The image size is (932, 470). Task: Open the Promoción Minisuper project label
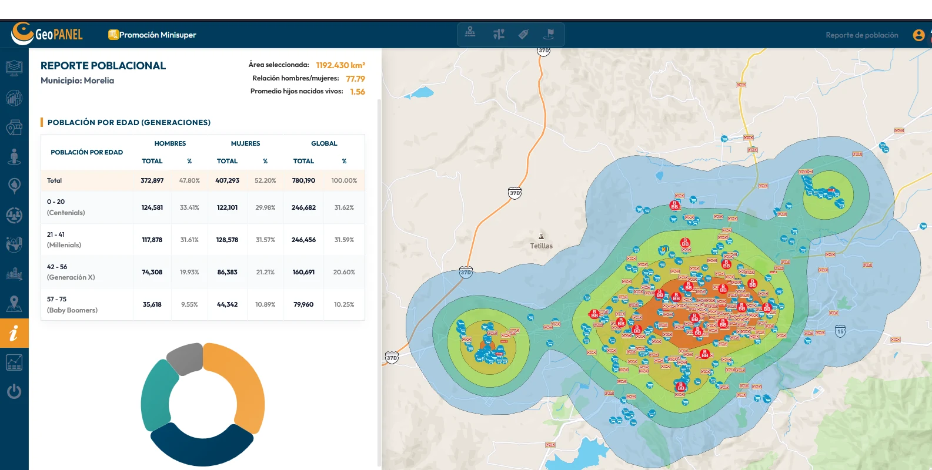click(x=152, y=35)
